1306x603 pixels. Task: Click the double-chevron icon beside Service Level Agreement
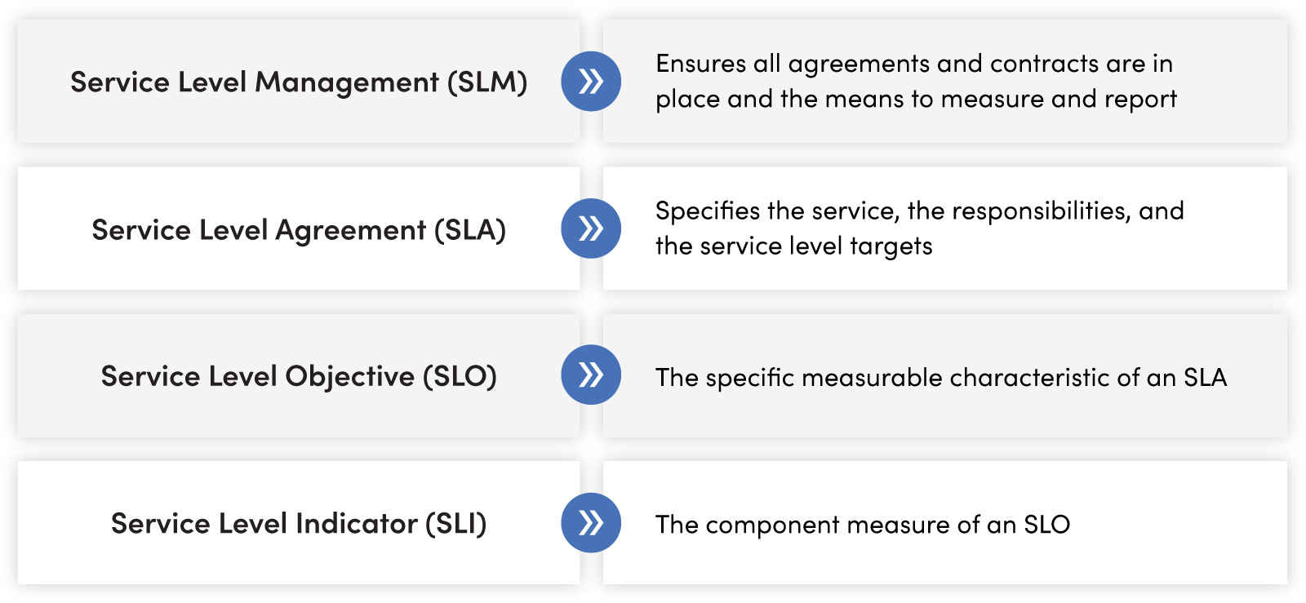click(x=591, y=228)
